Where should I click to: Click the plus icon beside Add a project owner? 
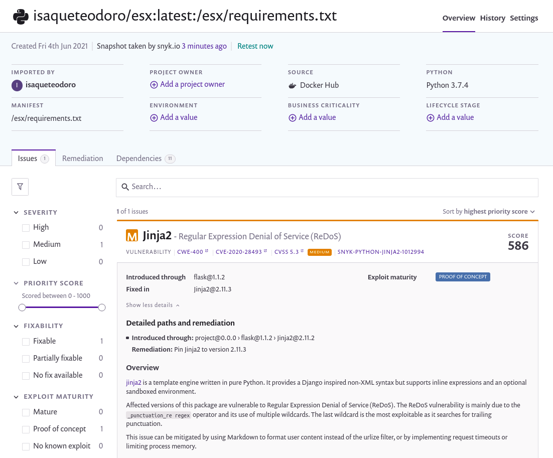coord(154,85)
